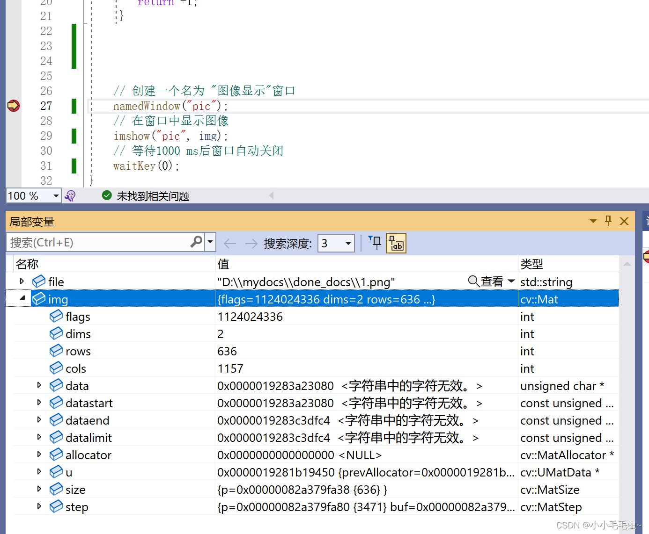The width and height of the screenshot is (649, 534).
Task: Open the Locals window options dropdown
Action: click(x=593, y=221)
